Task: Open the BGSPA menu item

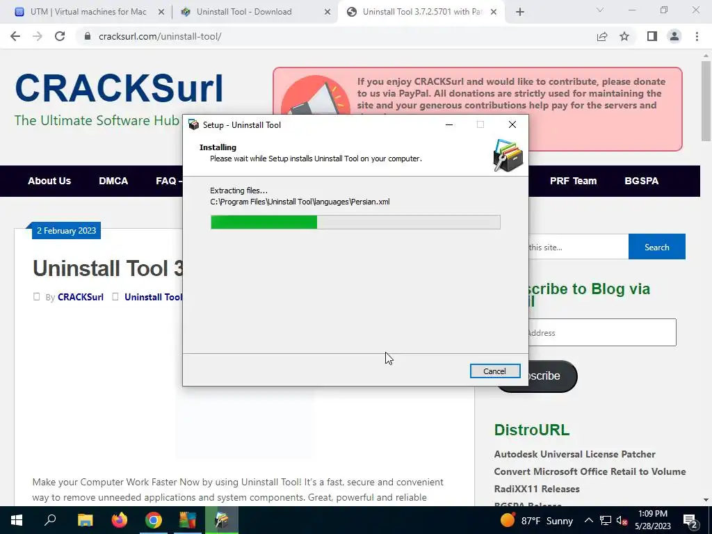Action: tap(641, 181)
